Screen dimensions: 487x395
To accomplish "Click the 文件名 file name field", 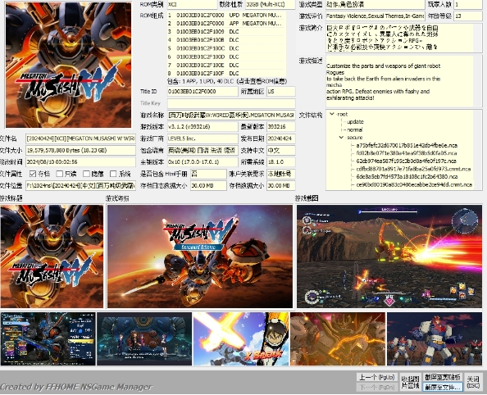I will point(80,138).
